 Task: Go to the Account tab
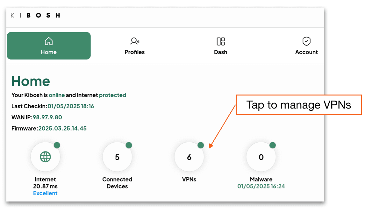coord(306,46)
